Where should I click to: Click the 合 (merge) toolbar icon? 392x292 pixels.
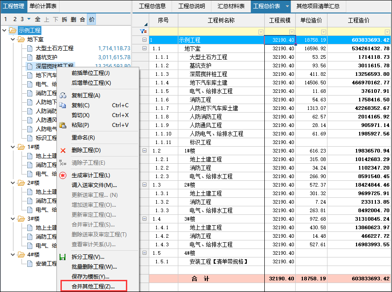point(82,19)
